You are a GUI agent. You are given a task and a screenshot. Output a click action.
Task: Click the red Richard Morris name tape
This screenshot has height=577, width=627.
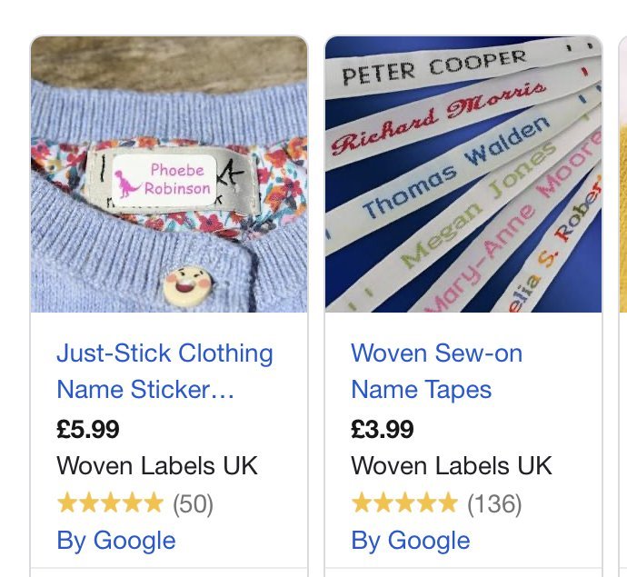438,116
